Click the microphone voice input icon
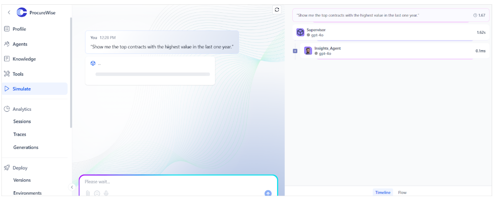Screen dimensions: 495x198 pos(106,193)
